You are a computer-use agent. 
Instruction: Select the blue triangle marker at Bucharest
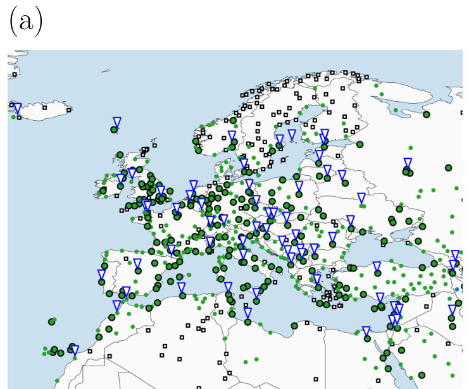[x=332, y=237]
